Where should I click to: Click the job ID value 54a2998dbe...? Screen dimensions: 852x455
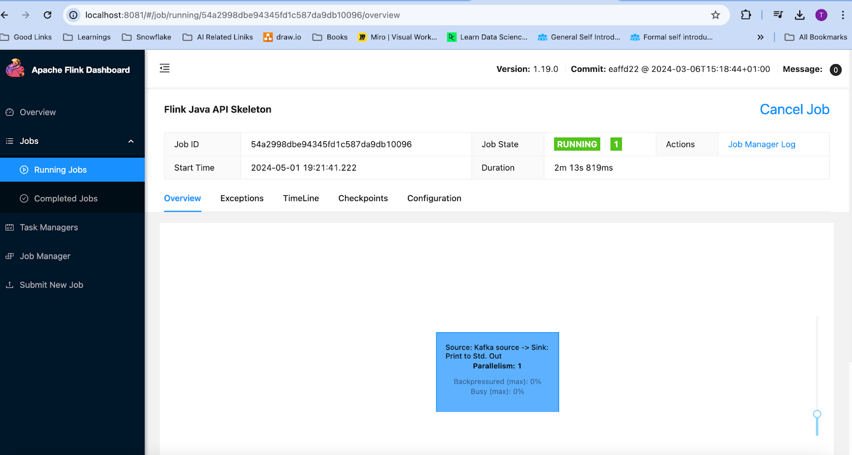tap(331, 145)
